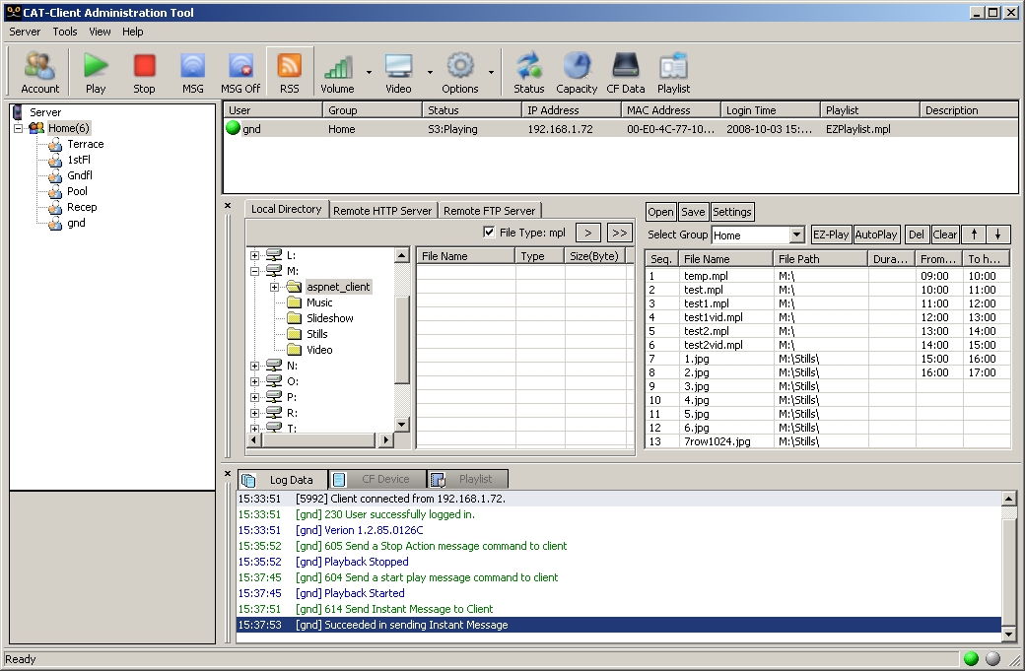Collapse the Home(6) tree node
Image resolution: width=1025 pixels, height=671 pixels.
click(19, 128)
